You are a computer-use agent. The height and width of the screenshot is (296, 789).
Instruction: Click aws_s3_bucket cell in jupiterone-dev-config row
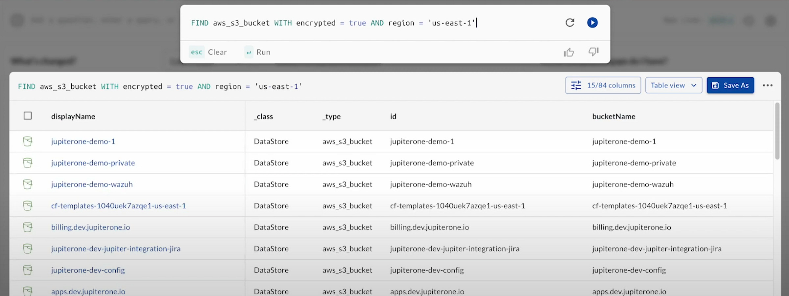pyautogui.click(x=347, y=270)
